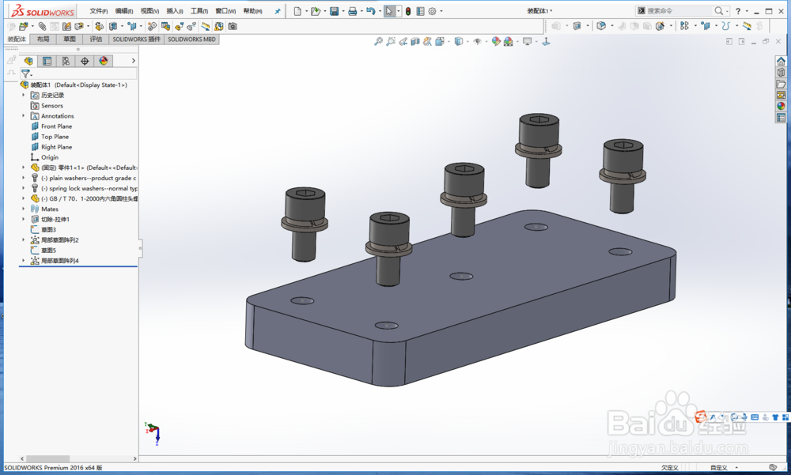The width and height of the screenshot is (791, 475).
Task: Open the PropertyManager tab
Action: point(47,61)
